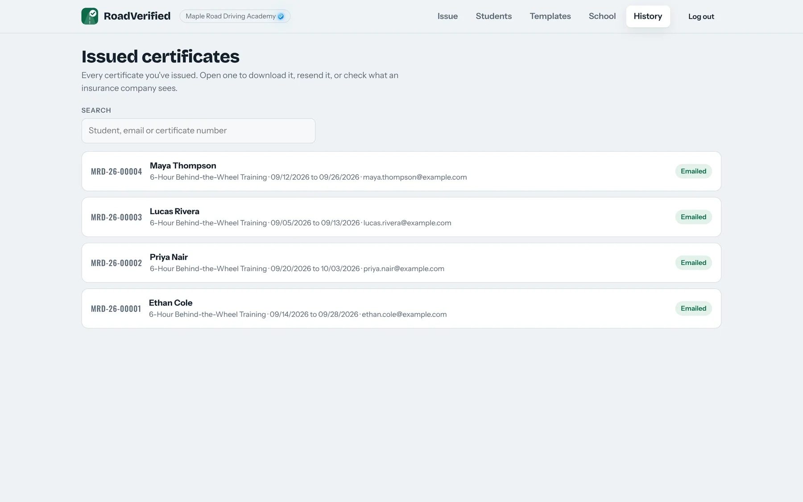
Task: Go to the Students section
Action: pos(493,16)
